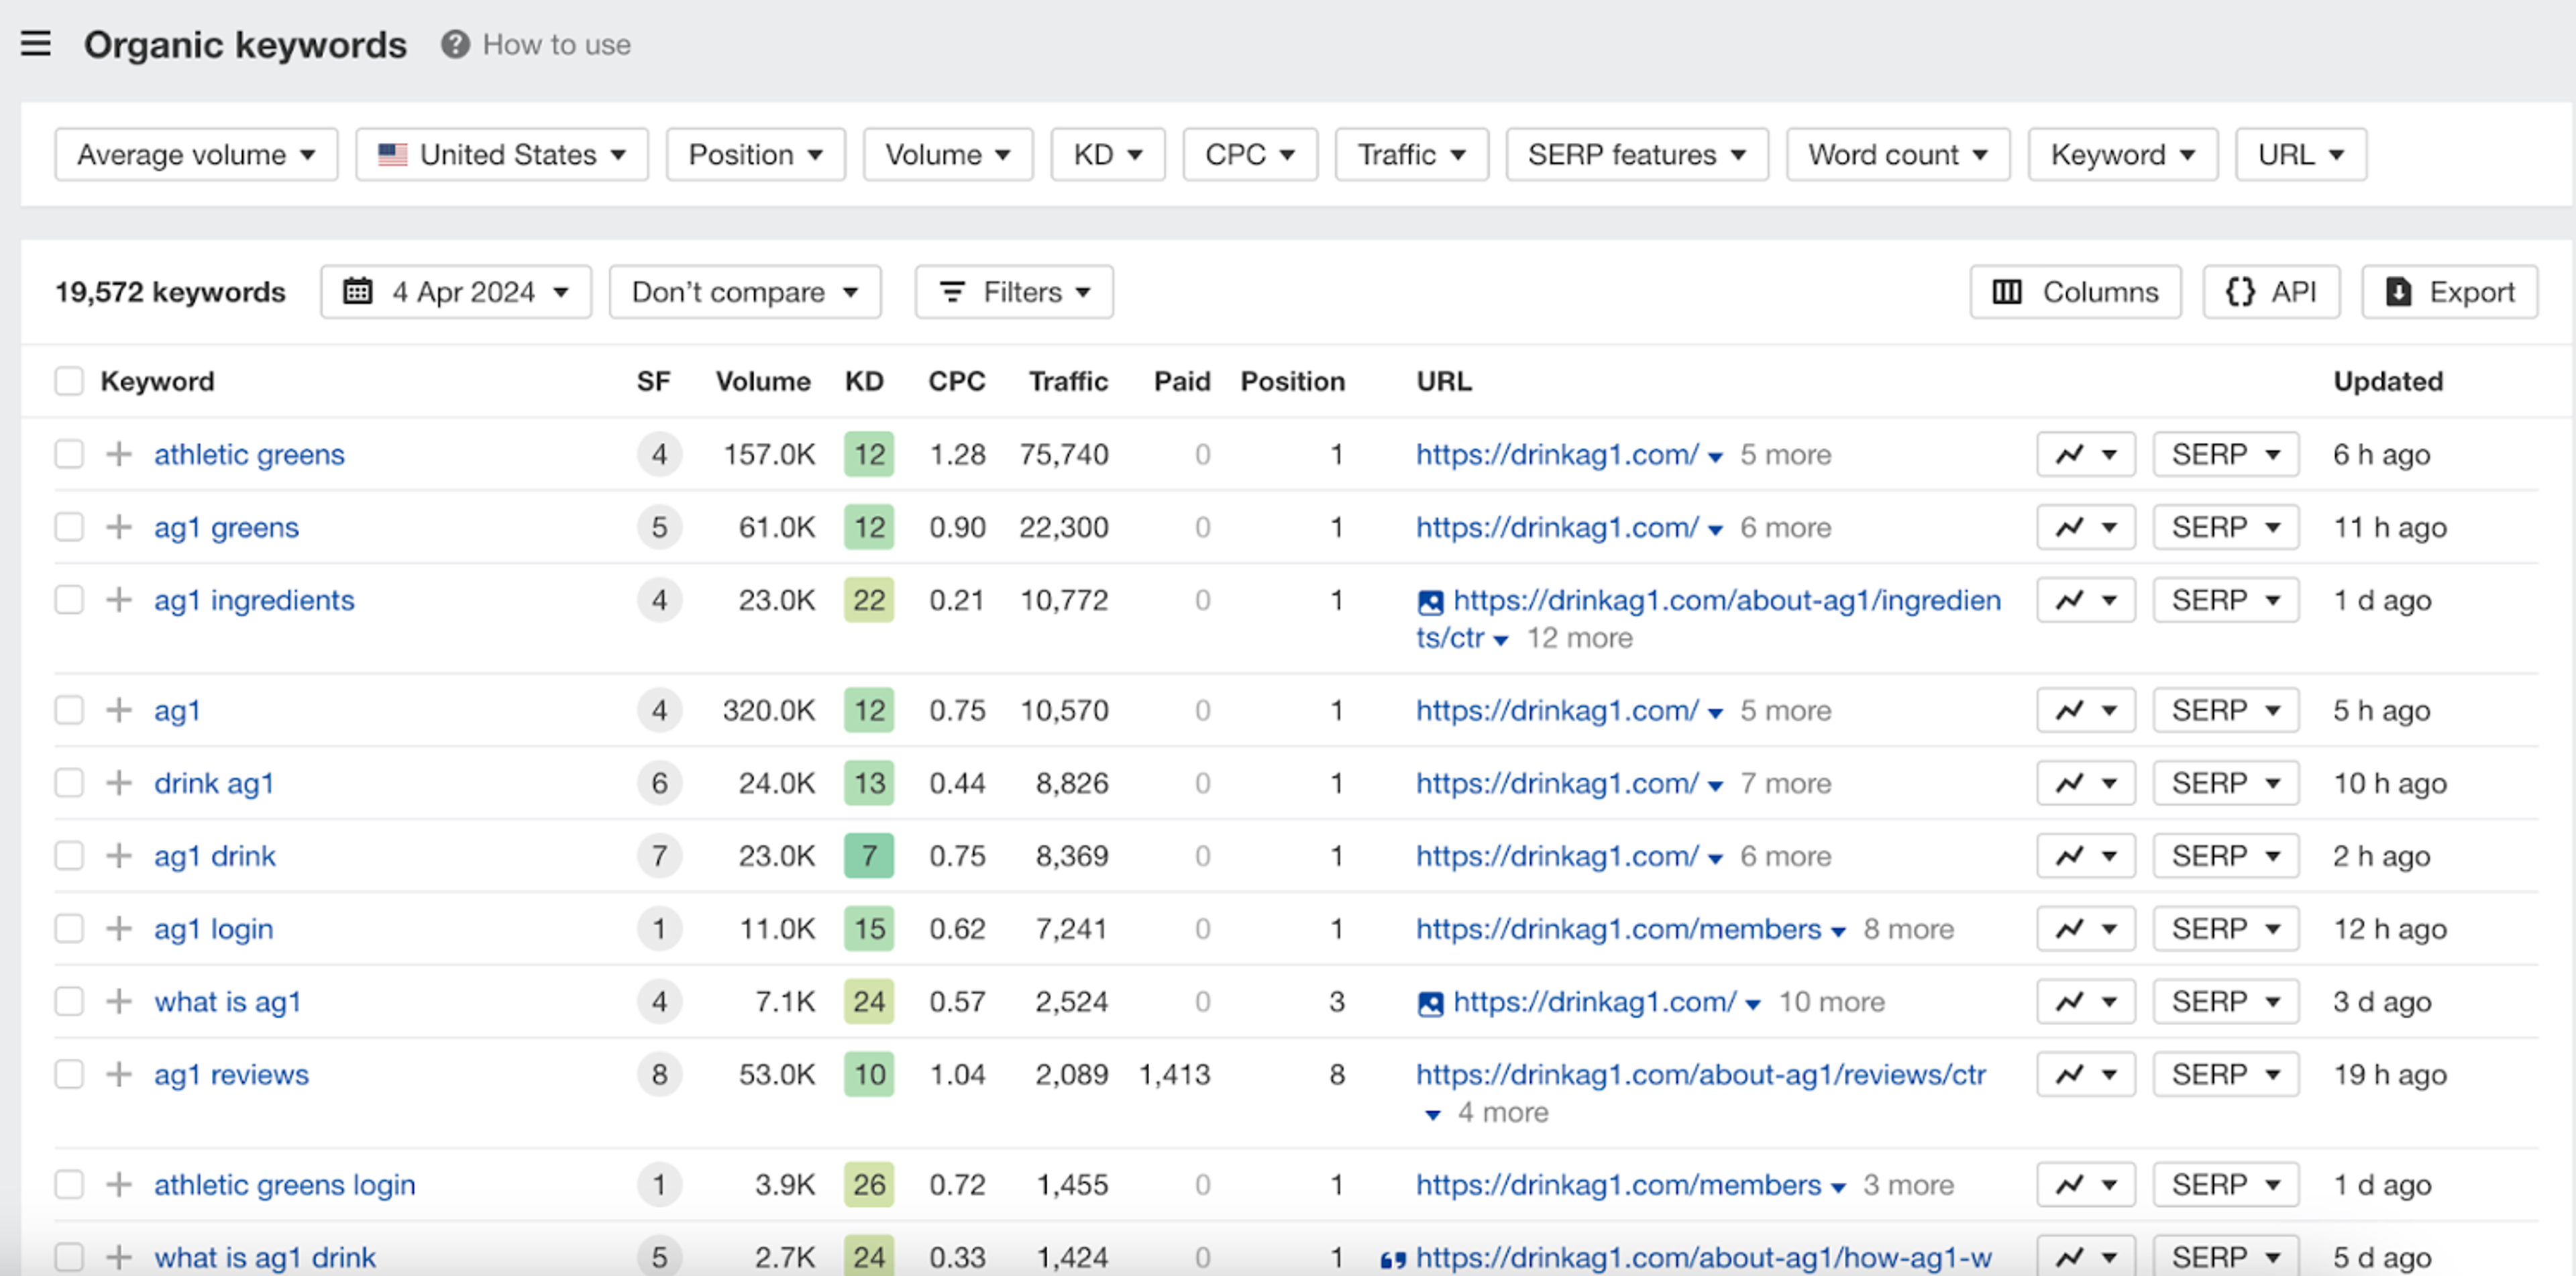
Task: Sort by the Traffic column header
Action: 1067,381
